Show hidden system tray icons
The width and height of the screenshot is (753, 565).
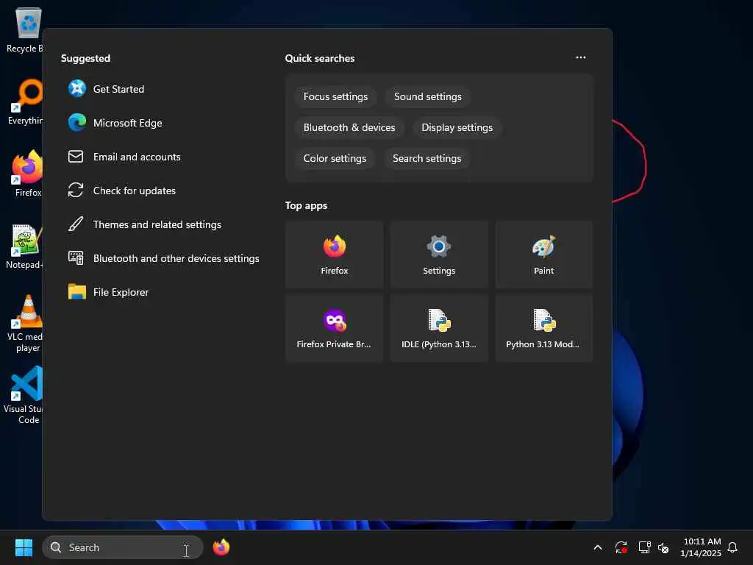click(597, 547)
